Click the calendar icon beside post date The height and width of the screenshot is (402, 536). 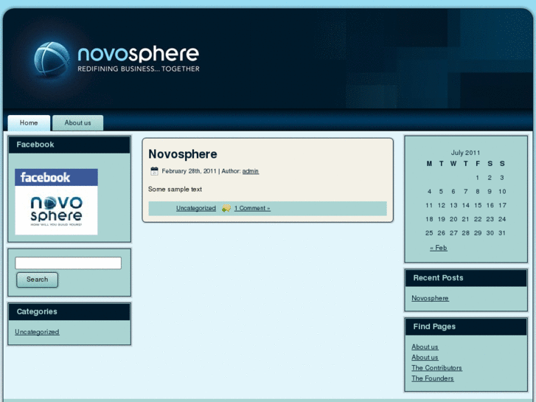[154, 171]
